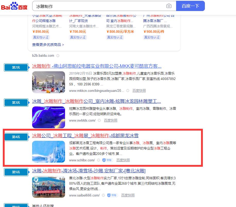236x207 pixels.
Task: Open 百度快照 for the www.xwblds.com result
Action: 111,120
